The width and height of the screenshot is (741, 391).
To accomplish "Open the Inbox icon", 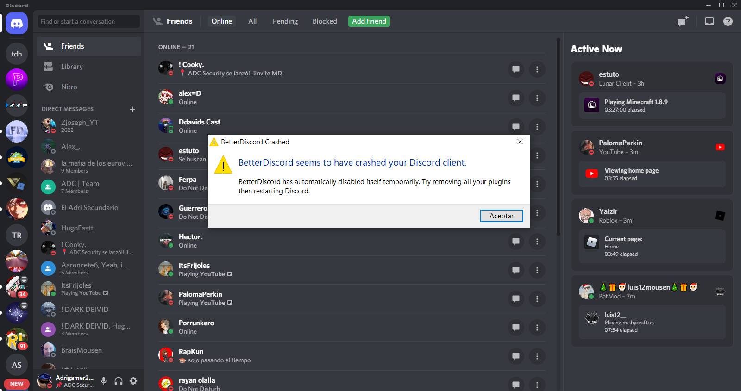I will 710,21.
